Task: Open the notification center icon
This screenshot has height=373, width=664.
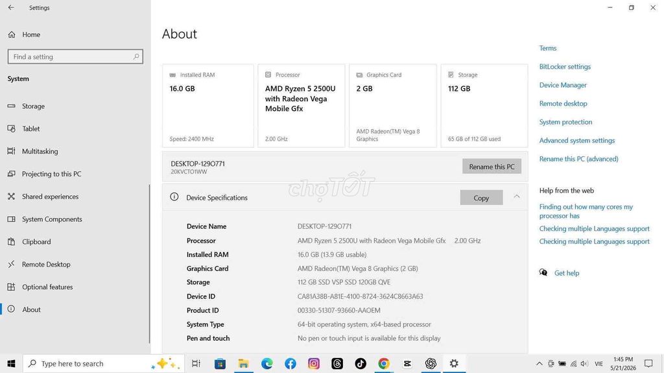Action: click(x=648, y=364)
